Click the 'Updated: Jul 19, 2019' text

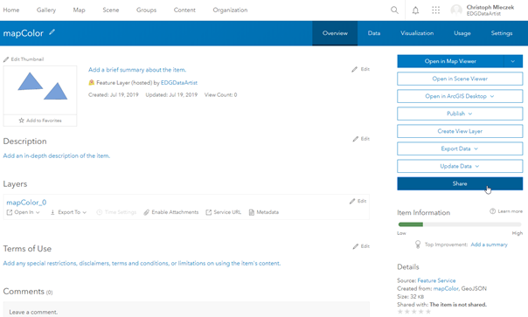click(171, 95)
